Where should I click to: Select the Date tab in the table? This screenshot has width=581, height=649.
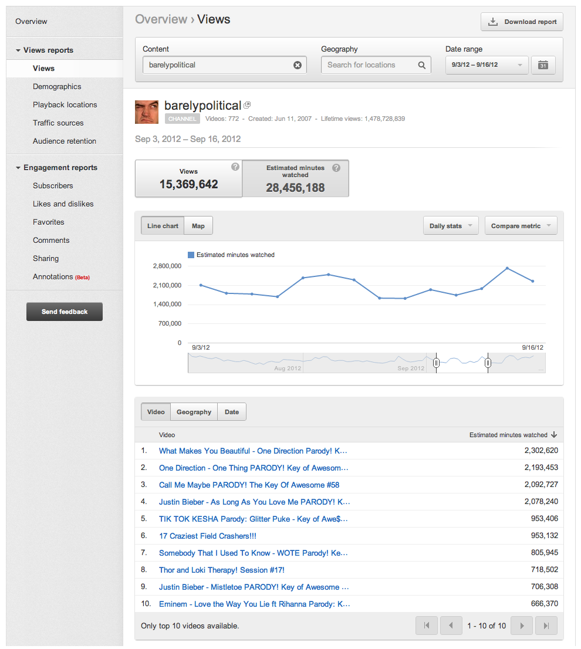click(x=232, y=412)
